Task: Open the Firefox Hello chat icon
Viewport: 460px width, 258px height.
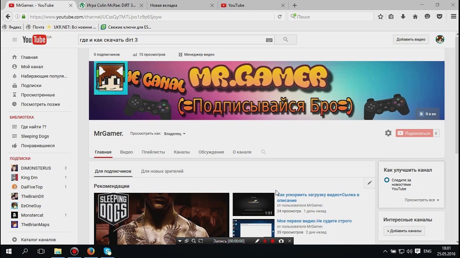Action: pyautogui.click(x=427, y=16)
